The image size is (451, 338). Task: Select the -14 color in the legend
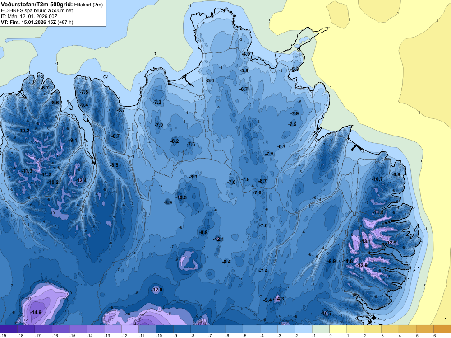95,329
